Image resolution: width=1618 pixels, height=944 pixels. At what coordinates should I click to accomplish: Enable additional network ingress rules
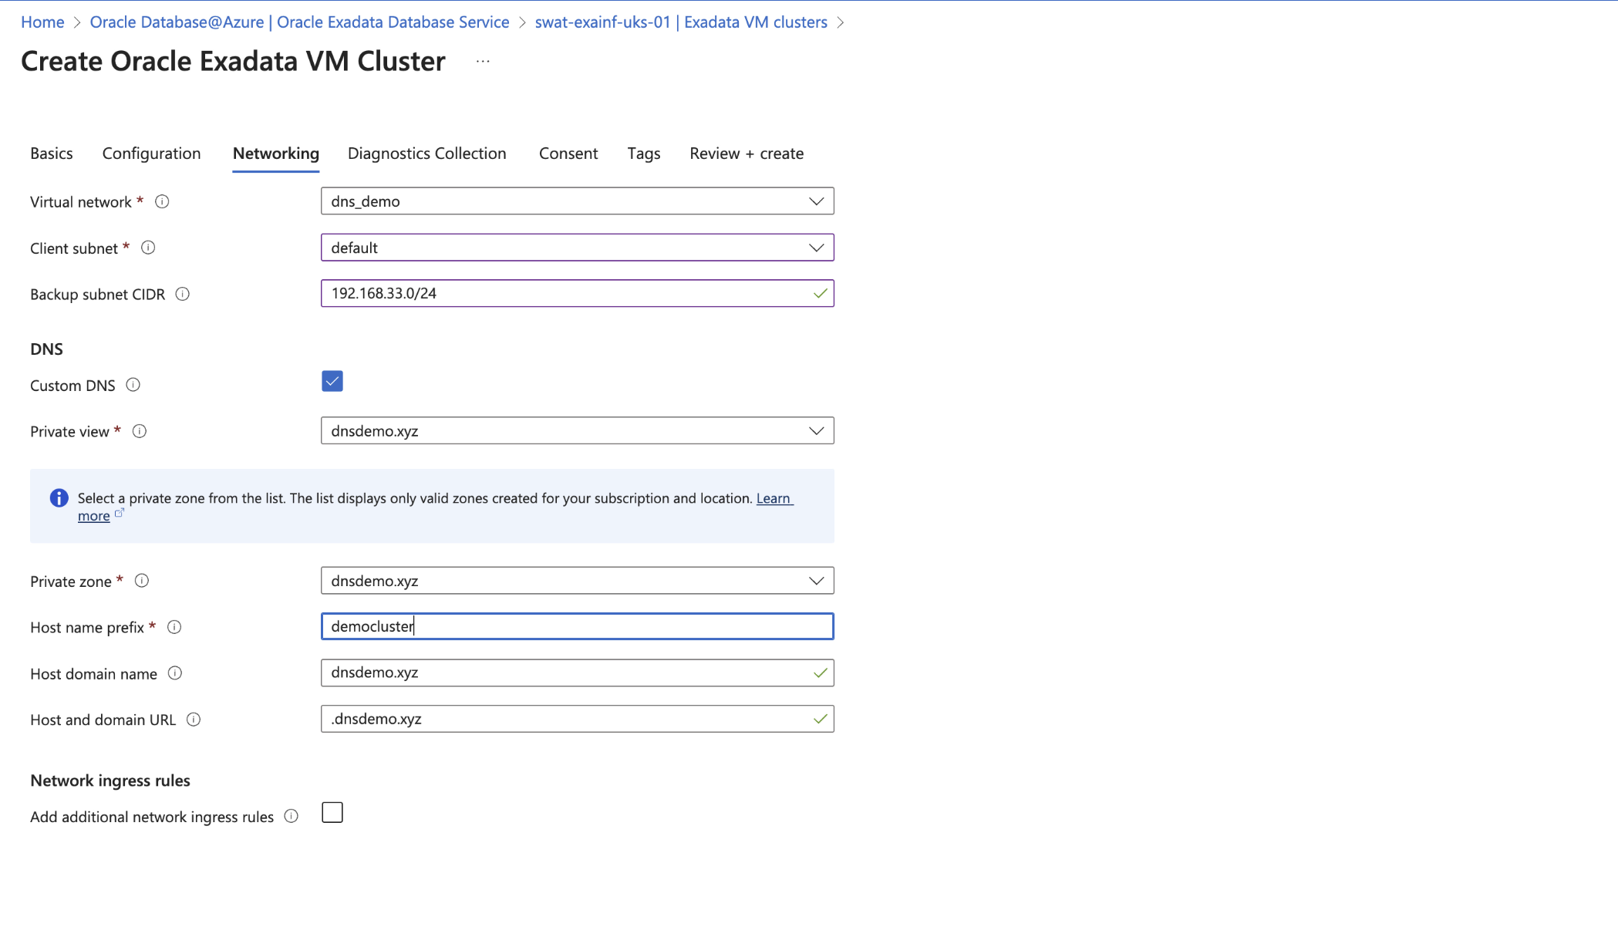point(332,812)
